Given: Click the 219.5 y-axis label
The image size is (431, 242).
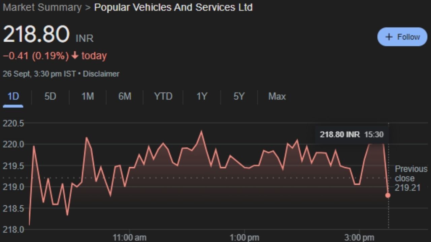Looking at the screenshot, I should (13, 166).
